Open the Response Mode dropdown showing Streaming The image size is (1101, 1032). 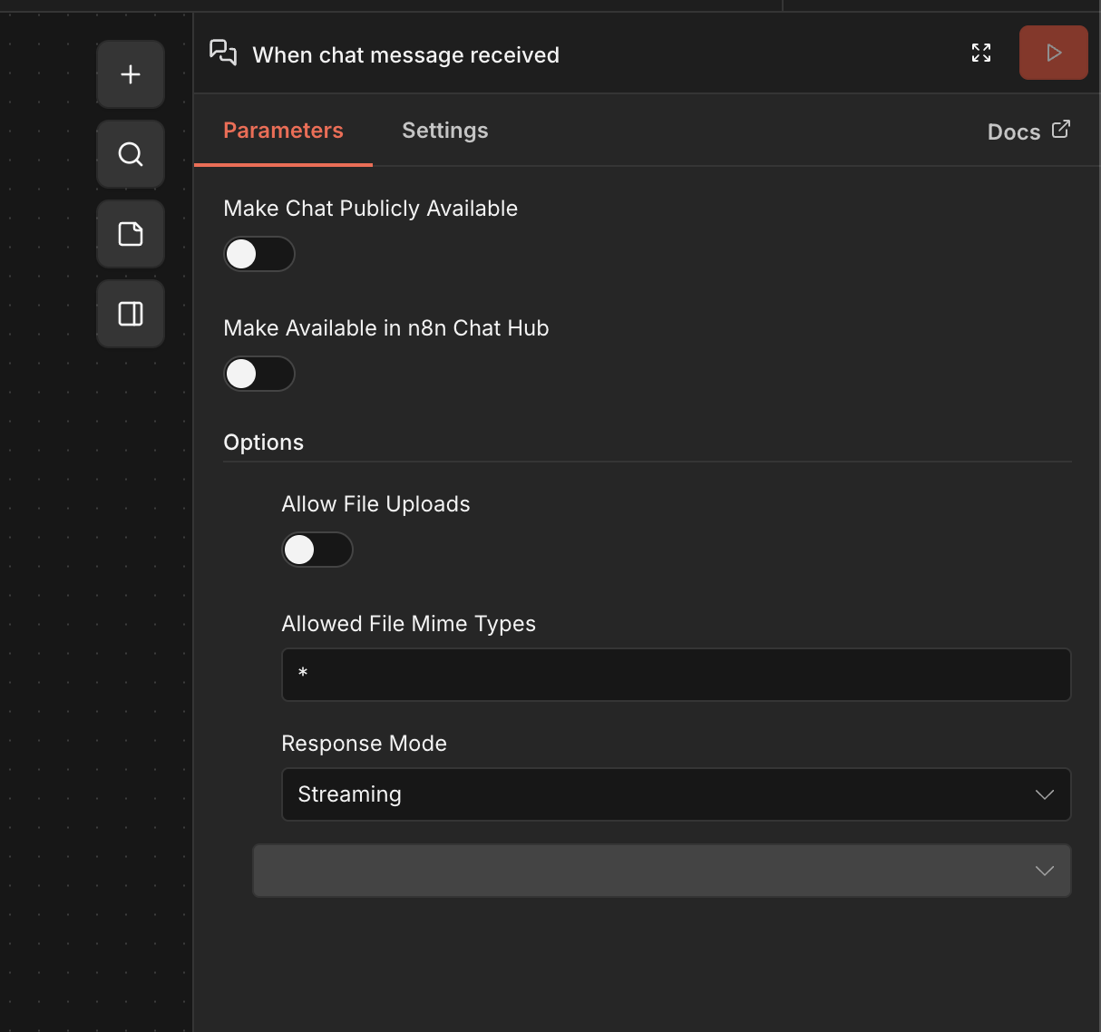coord(676,794)
